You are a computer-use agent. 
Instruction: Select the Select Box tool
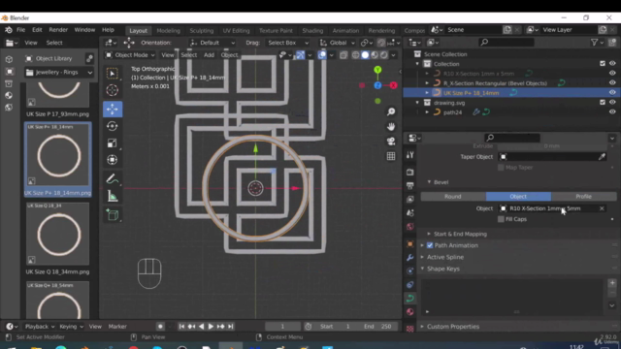(113, 74)
